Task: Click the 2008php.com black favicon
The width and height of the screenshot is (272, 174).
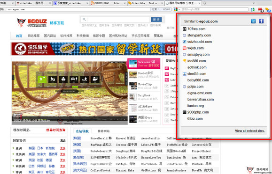Action: click(185, 112)
